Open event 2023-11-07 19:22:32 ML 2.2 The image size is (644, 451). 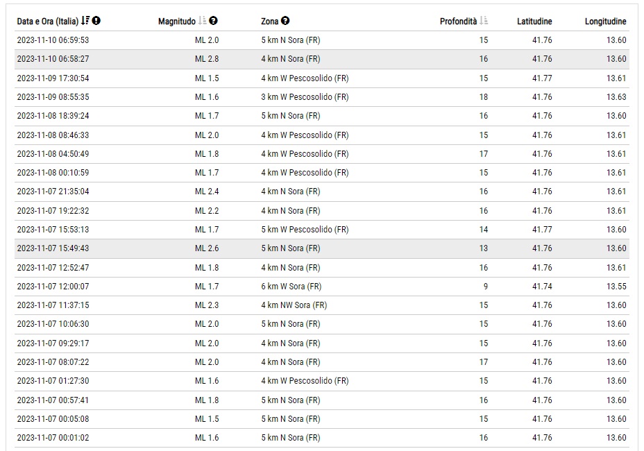point(321,211)
